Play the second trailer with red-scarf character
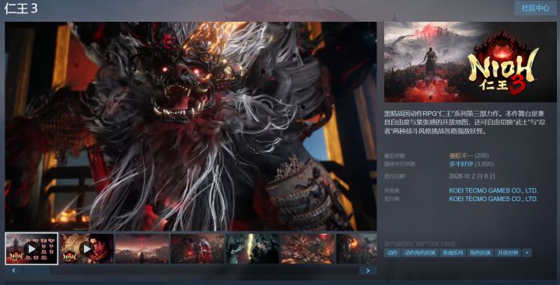The image size is (560, 285). pyautogui.click(x=86, y=249)
